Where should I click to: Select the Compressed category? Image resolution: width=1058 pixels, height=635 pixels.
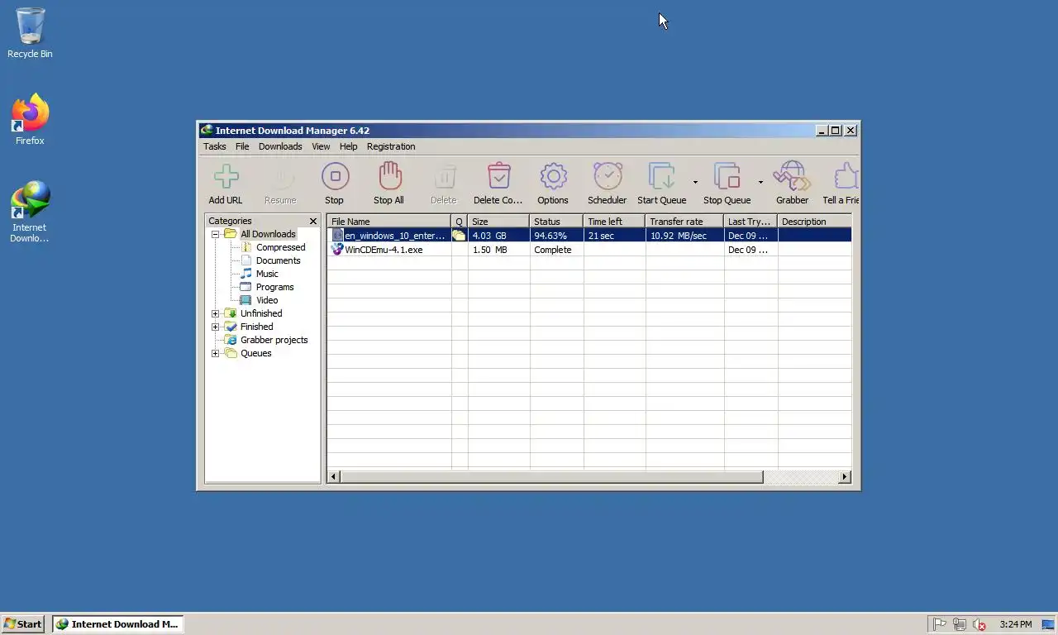pyautogui.click(x=280, y=247)
